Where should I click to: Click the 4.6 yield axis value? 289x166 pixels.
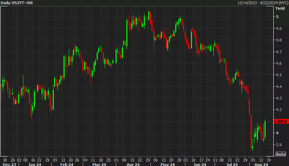coord(279,63)
